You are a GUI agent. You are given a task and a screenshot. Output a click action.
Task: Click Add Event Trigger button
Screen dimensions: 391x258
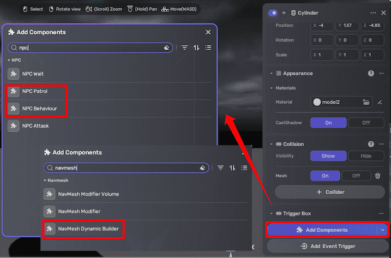coord(328,247)
